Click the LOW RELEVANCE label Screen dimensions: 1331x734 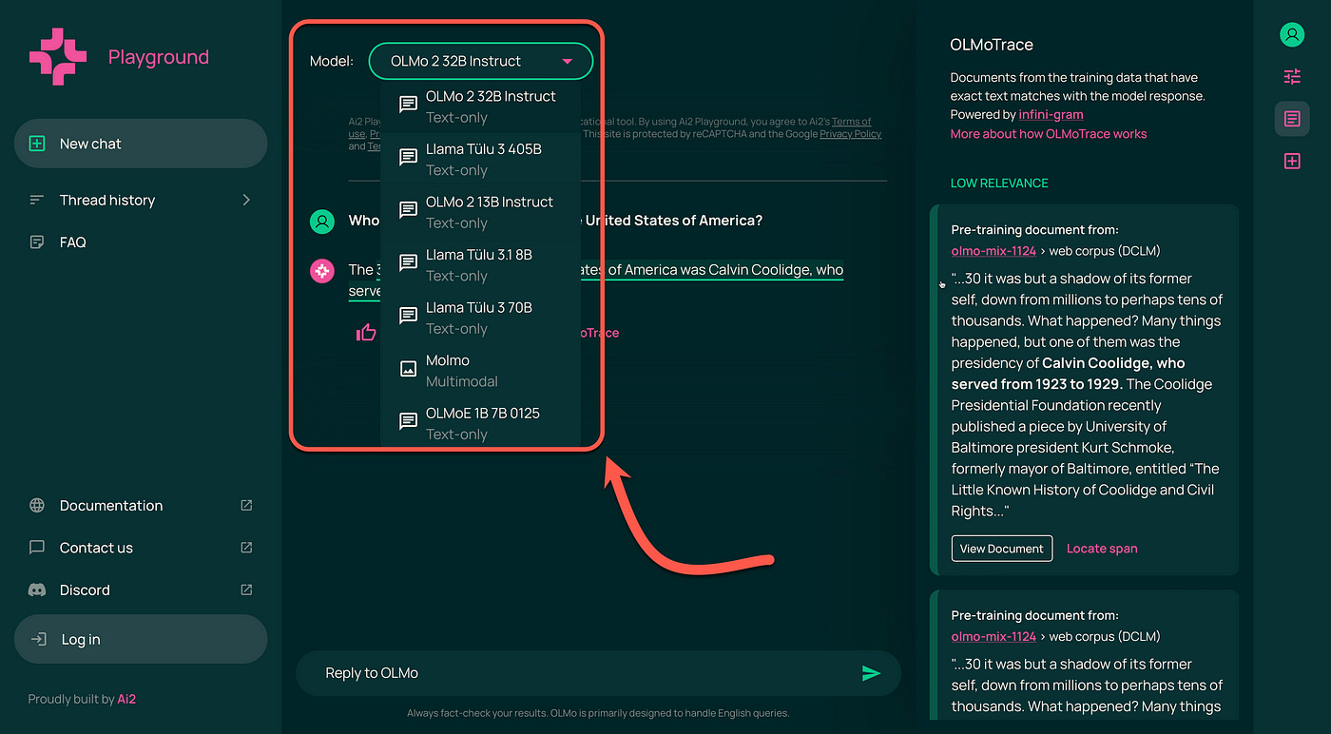click(x=999, y=183)
